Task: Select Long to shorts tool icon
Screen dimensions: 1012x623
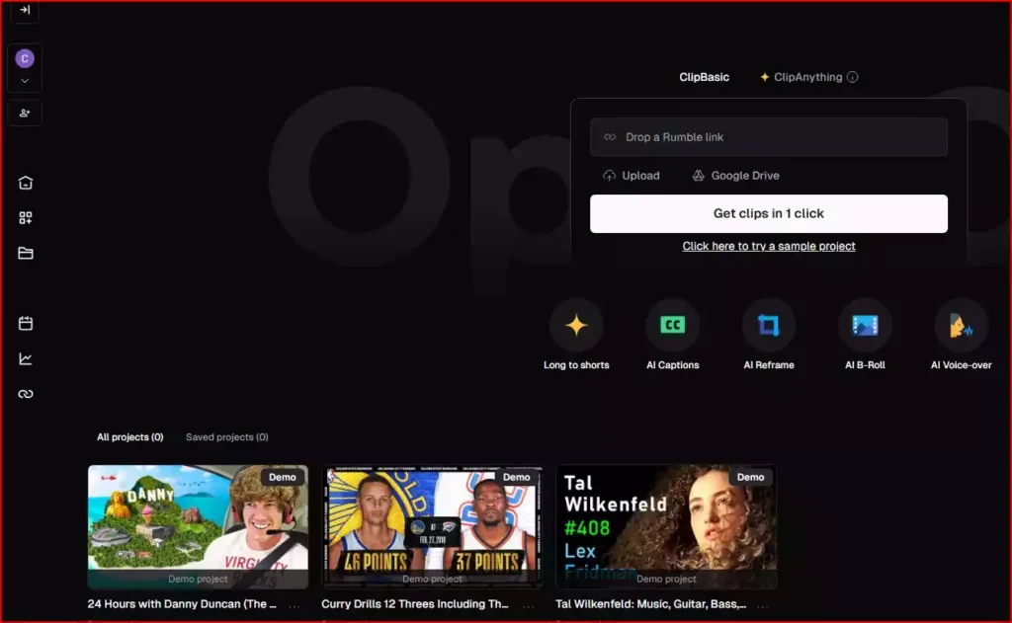Action: [576, 325]
